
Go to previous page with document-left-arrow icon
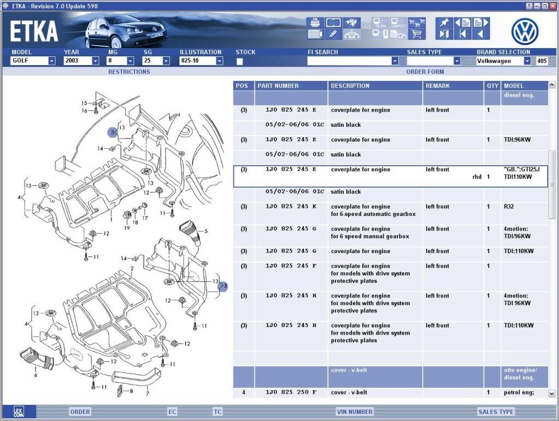point(462,23)
